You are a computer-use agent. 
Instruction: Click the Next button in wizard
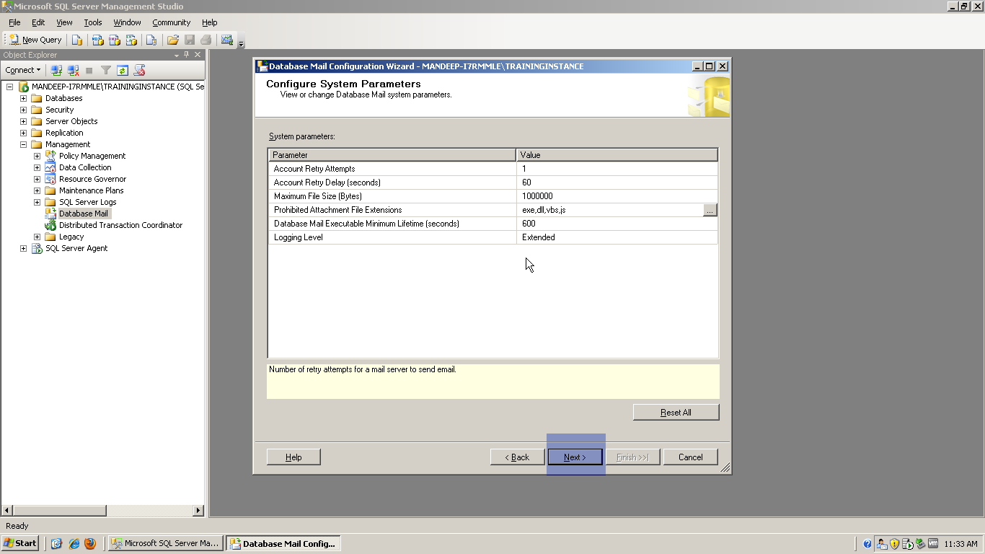pyautogui.click(x=575, y=457)
